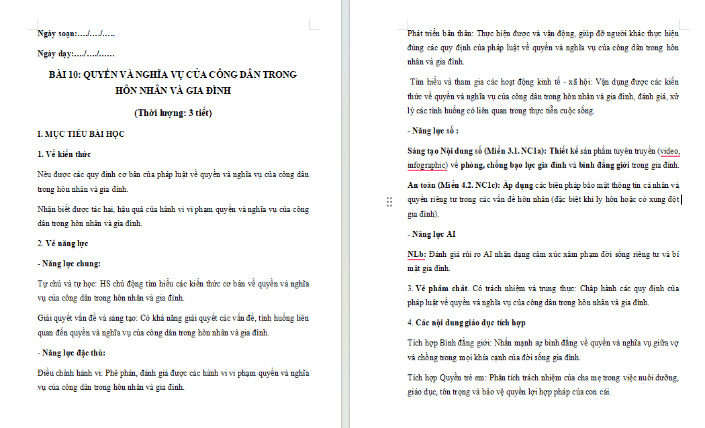705x428 pixels.
Task: Click the '- Năng lực AI' subheading
Action: 432,234
